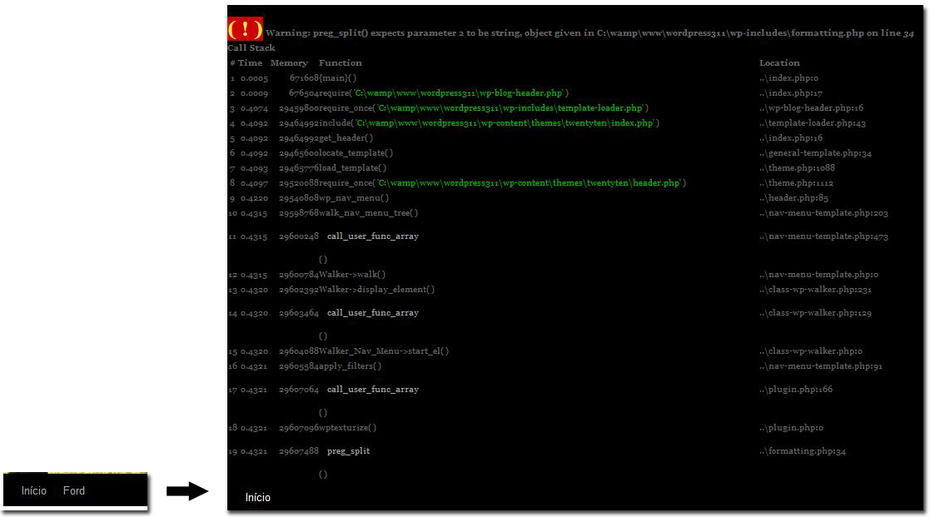Screen dimensions: 930x517
Task: Click location ..\nav-menu-template.php:0
Action: (x=818, y=275)
